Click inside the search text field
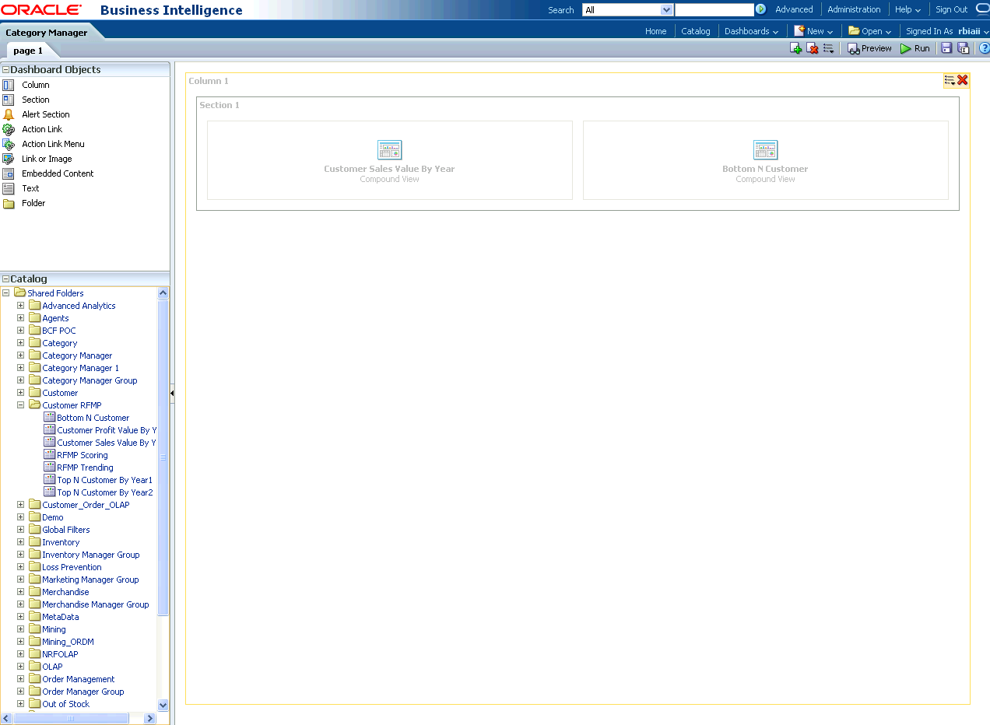This screenshot has height=725, width=990. tap(714, 10)
